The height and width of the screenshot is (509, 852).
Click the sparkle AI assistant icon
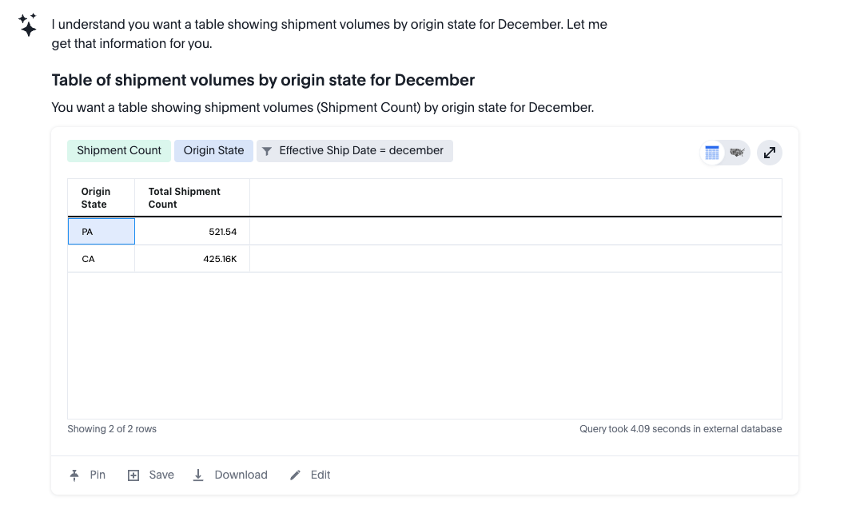tap(28, 25)
